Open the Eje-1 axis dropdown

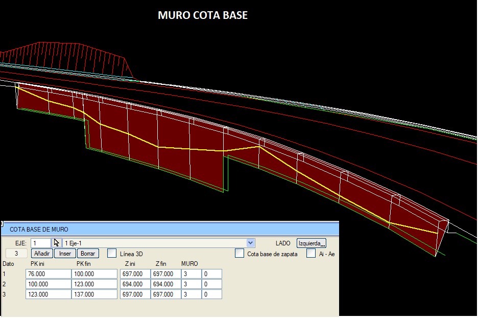250,243
